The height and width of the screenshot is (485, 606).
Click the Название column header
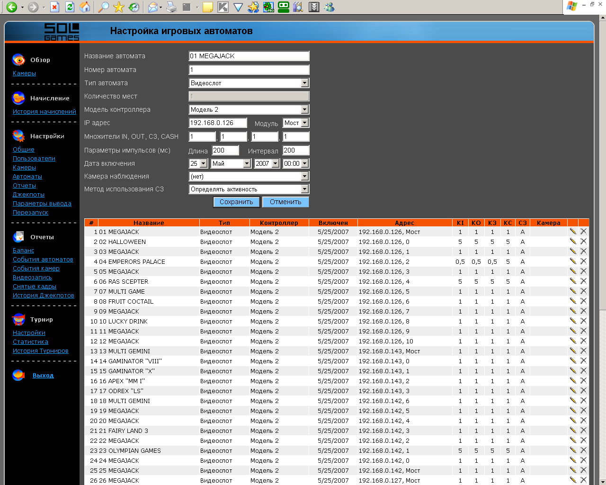click(x=149, y=223)
